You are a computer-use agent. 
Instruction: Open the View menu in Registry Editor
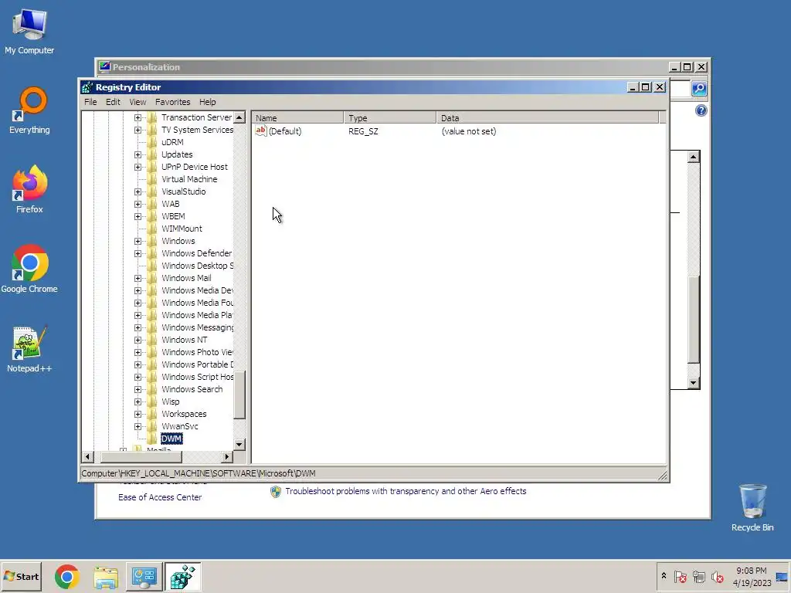(137, 102)
